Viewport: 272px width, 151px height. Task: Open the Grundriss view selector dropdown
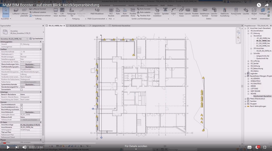[15, 39]
